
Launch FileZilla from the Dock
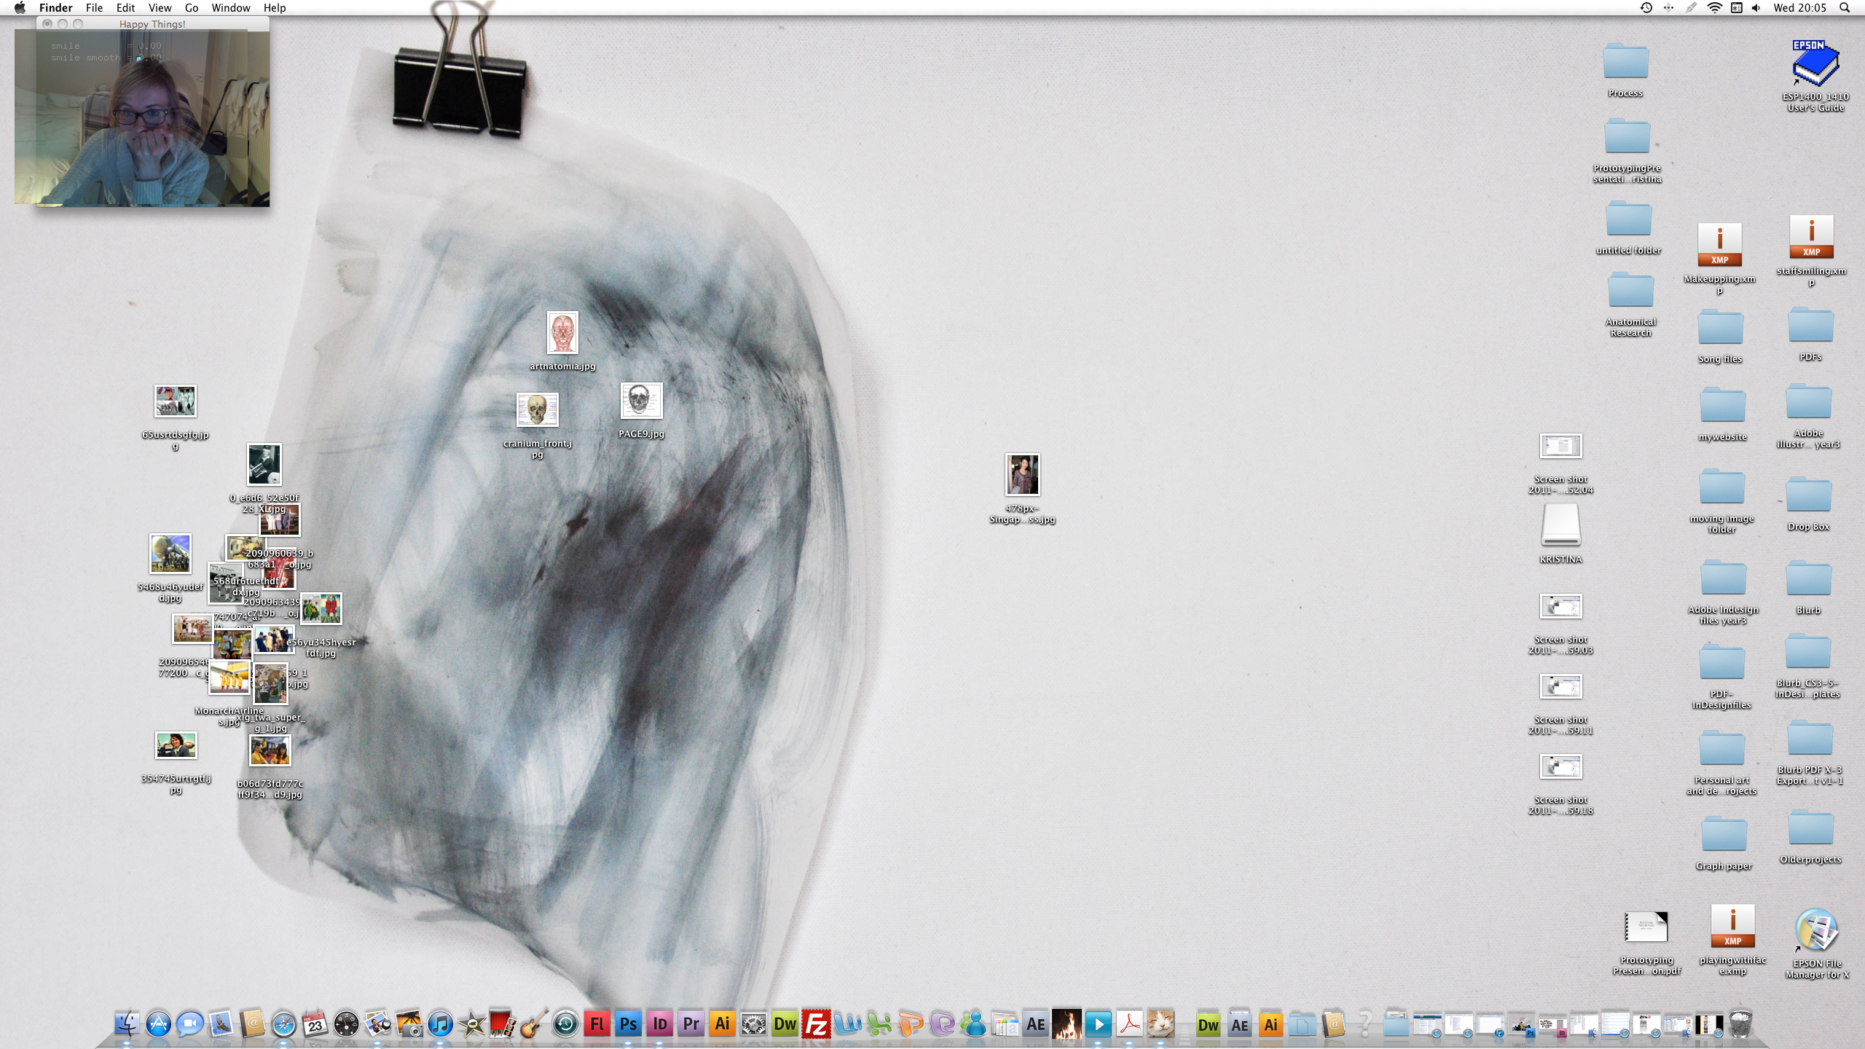[816, 1024]
